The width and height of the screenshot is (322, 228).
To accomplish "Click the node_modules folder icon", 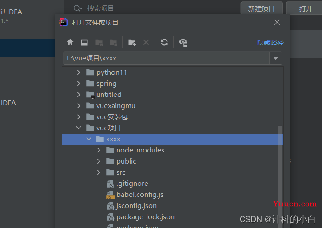I will [x=110, y=150].
